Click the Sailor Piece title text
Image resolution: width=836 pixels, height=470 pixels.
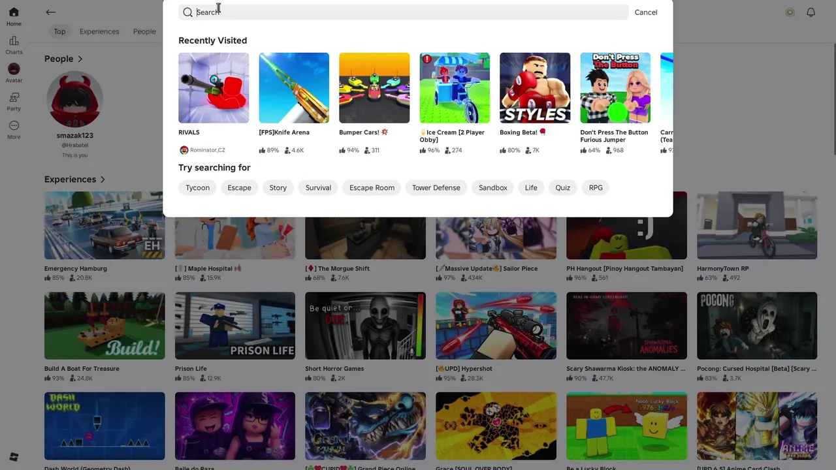(487, 268)
